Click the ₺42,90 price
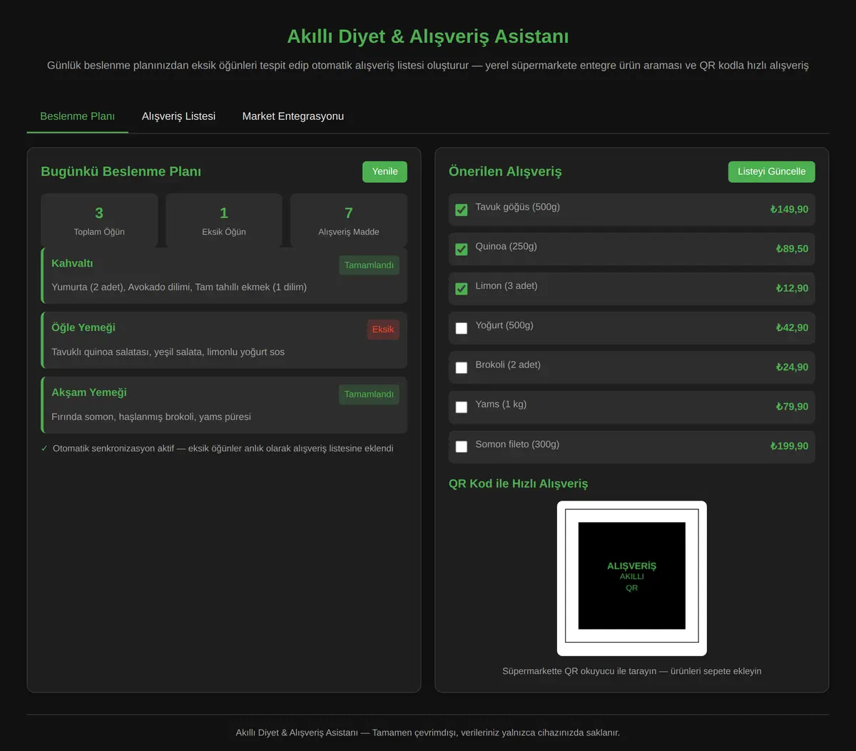Viewport: 856px width, 751px height. 792,328
